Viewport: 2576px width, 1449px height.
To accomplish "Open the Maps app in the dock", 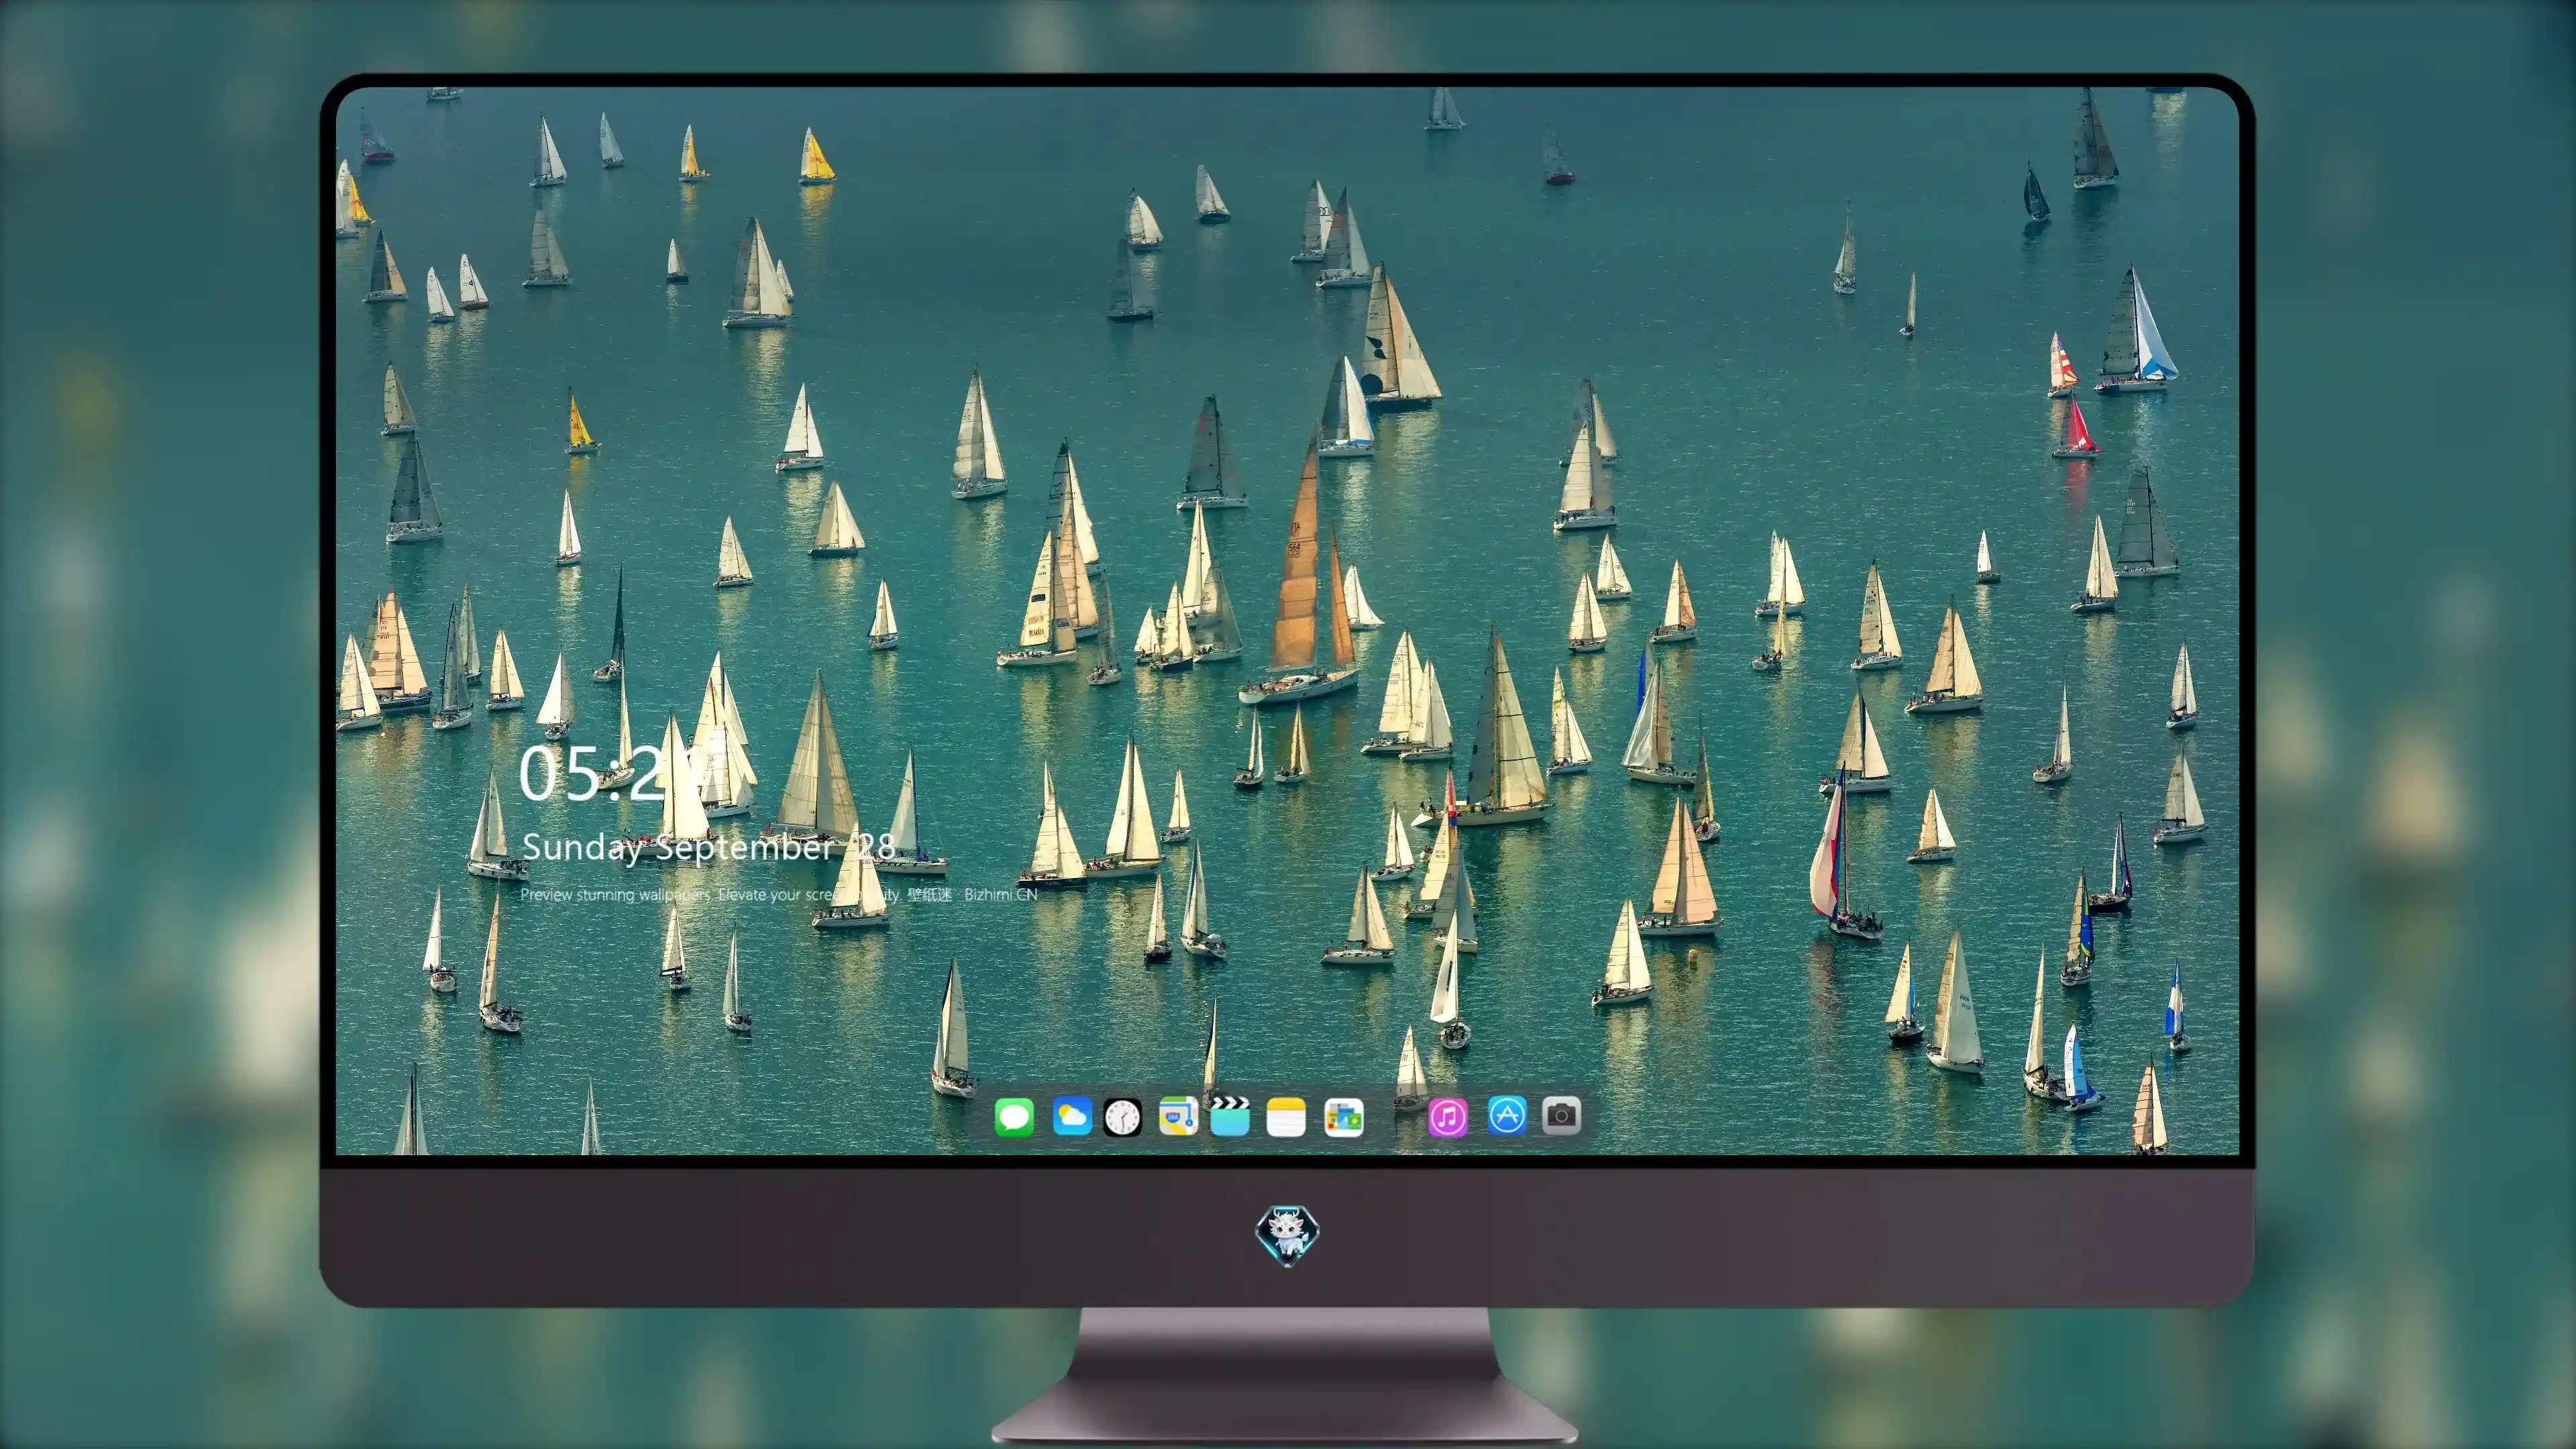I will 1178,1116.
